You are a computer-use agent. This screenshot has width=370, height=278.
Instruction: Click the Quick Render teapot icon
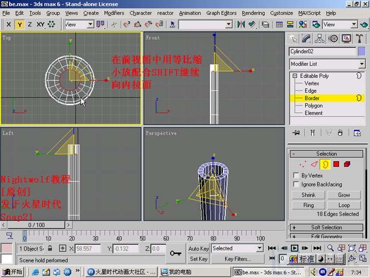(x=364, y=24)
